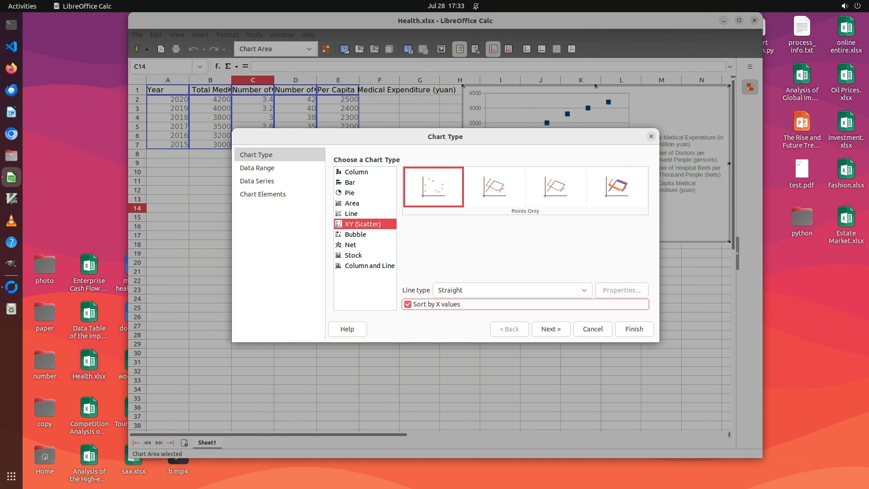Expand the Chart Area element selector
Image resolution: width=869 pixels, height=489 pixels.
tap(309, 49)
